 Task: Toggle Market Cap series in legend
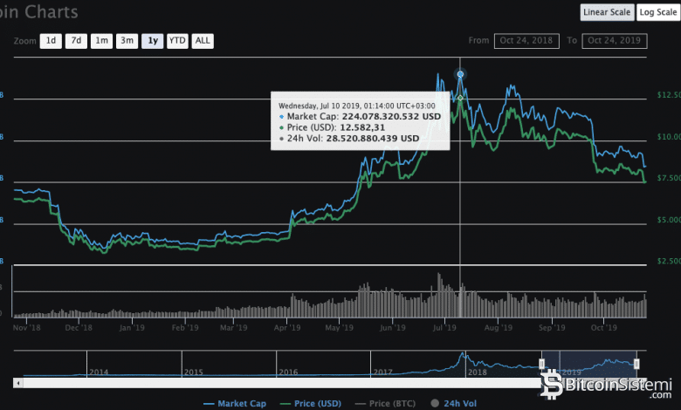pos(235,404)
